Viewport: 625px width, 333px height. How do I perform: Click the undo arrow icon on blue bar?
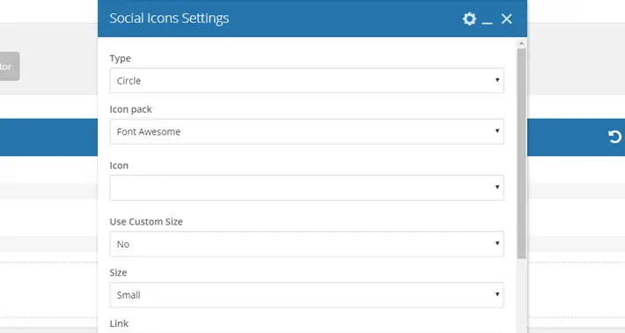pyautogui.click(x=614, y=137)
